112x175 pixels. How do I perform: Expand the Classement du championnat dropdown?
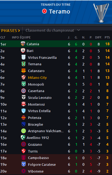click(53, 30)
